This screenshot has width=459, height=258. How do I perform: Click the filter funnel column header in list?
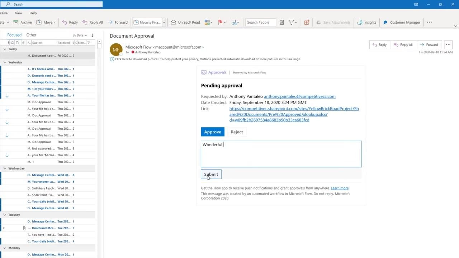tap(89, 43)
